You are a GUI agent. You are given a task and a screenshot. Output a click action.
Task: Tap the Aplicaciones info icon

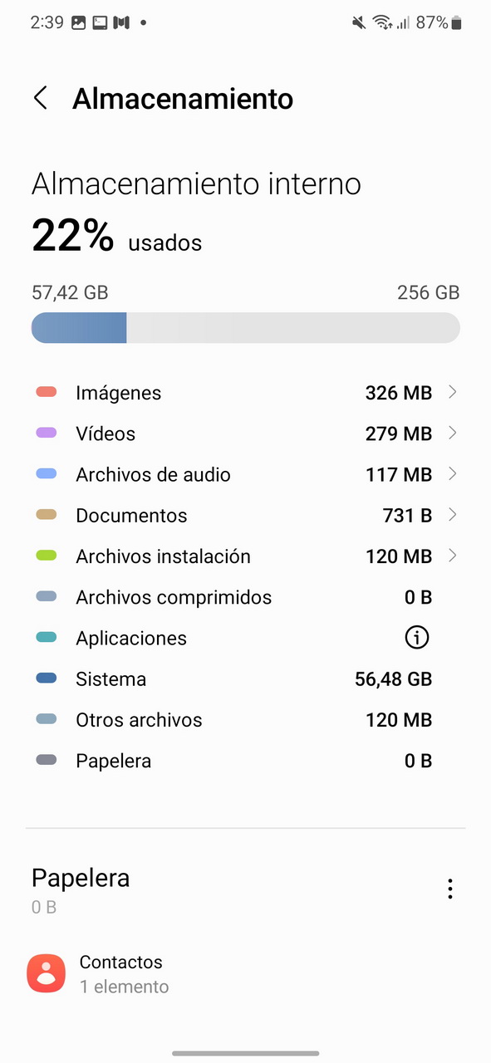tap(416, 638)
